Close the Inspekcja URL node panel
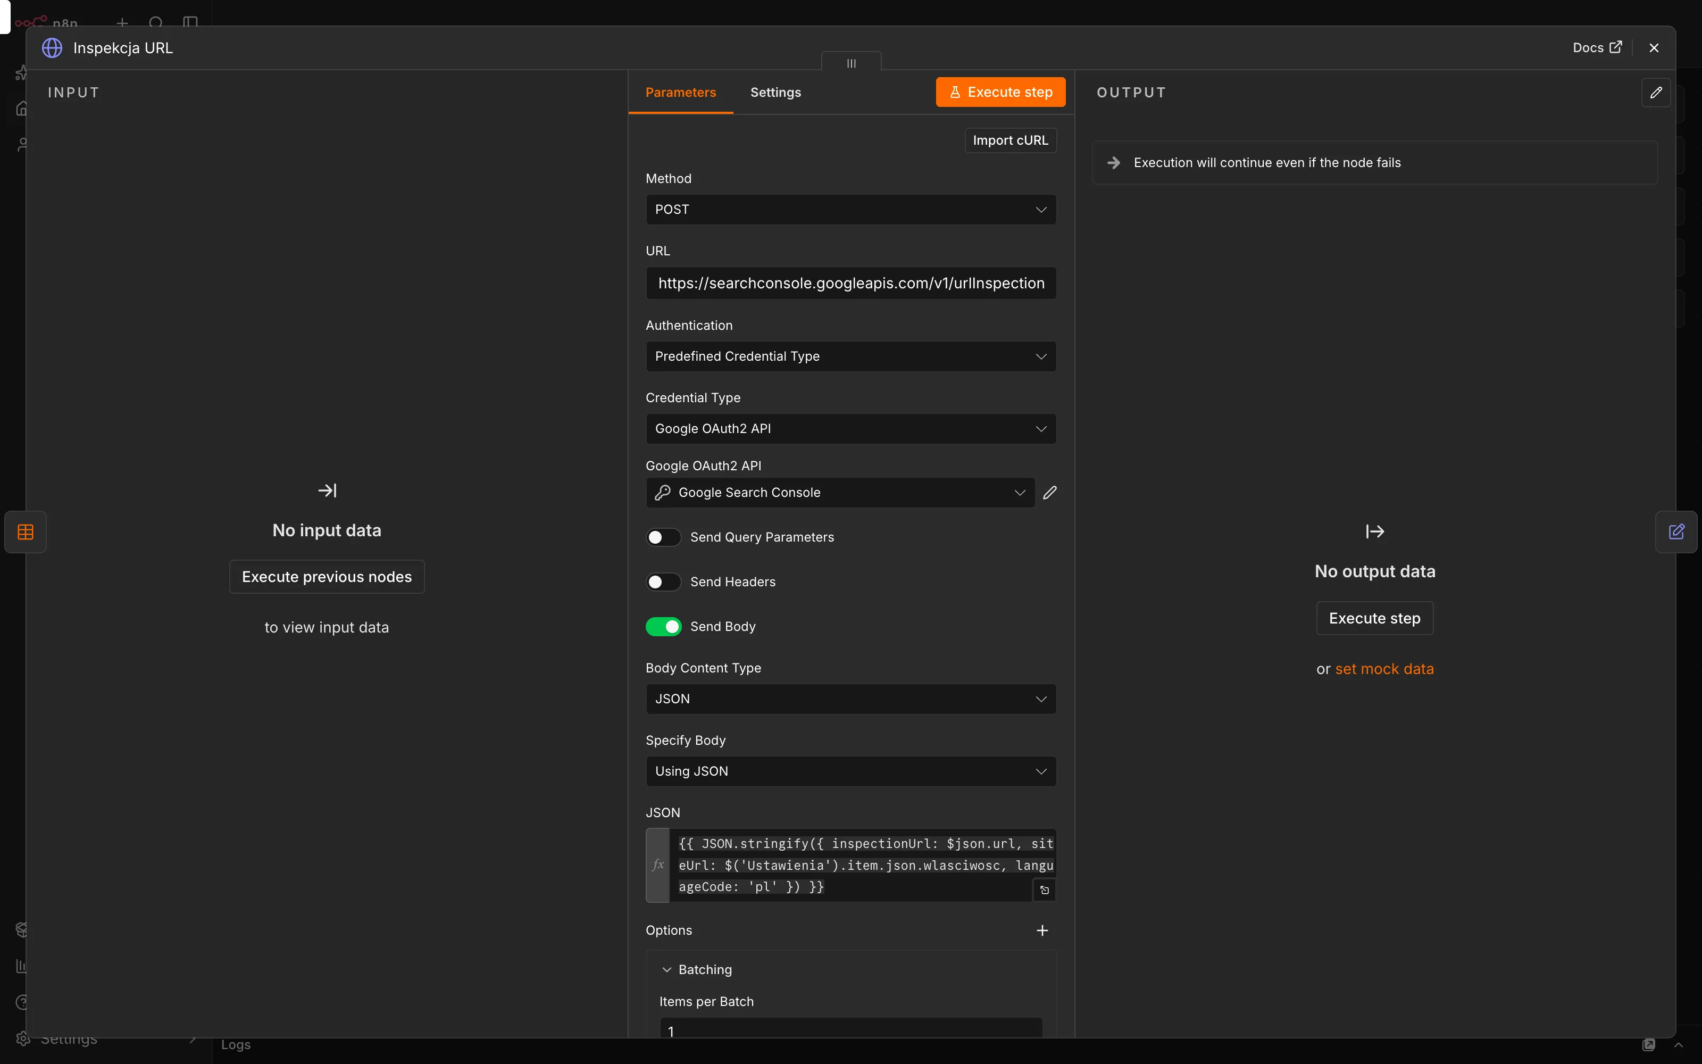Screen dimensions: 1702x1064 point(1654,48)
